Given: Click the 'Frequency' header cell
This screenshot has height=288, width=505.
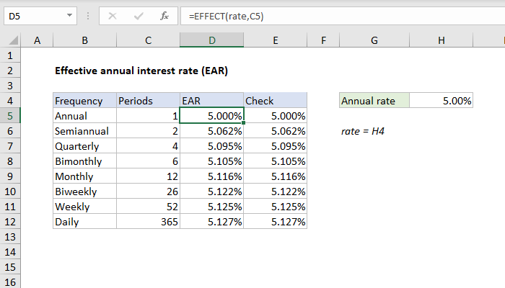Looking at the screenshot, I should tap(84, 101).
